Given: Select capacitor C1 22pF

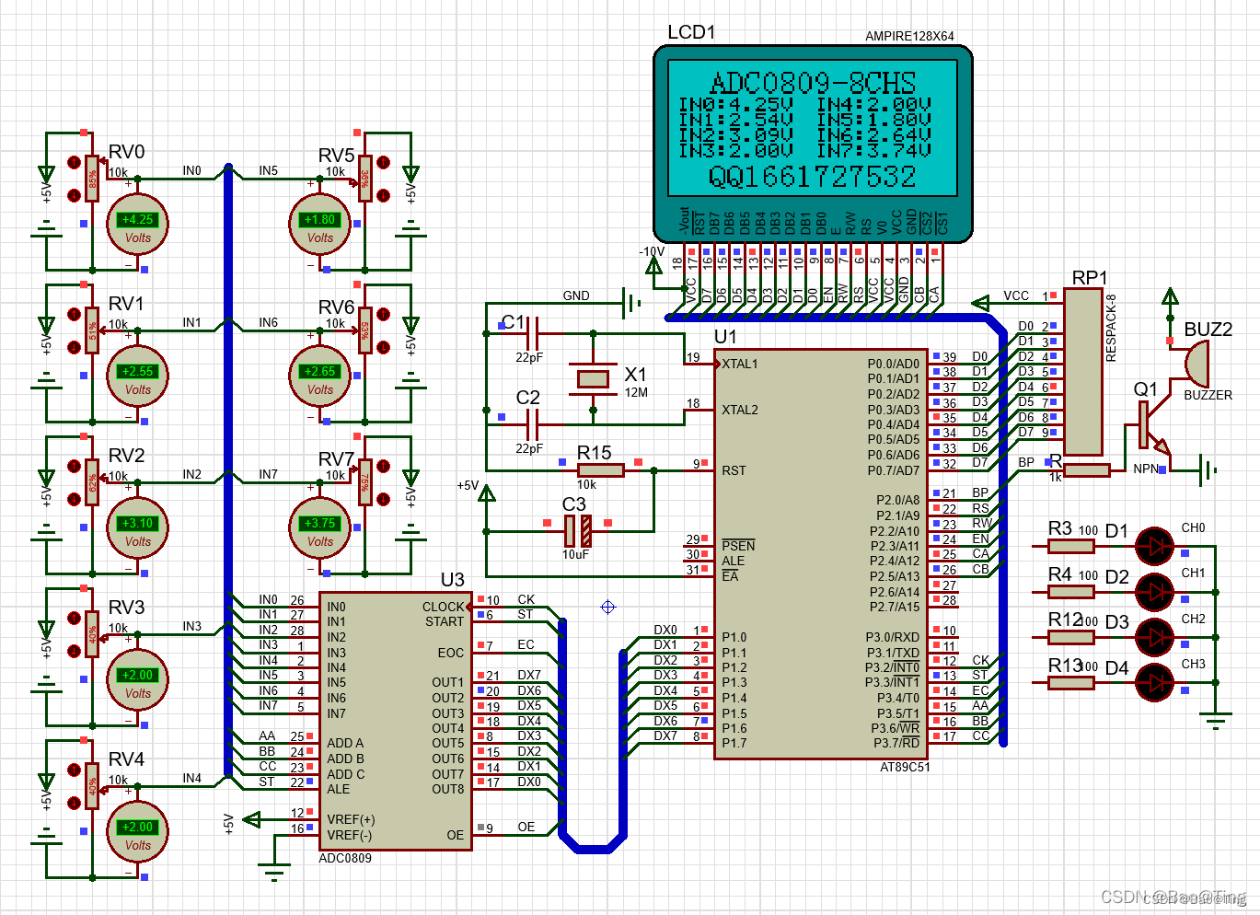Looking at the screenshot, I should point(530,333).
